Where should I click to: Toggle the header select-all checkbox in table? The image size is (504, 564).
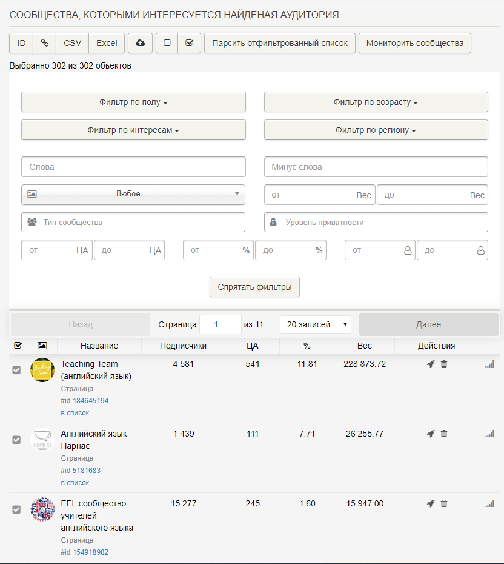18,346
